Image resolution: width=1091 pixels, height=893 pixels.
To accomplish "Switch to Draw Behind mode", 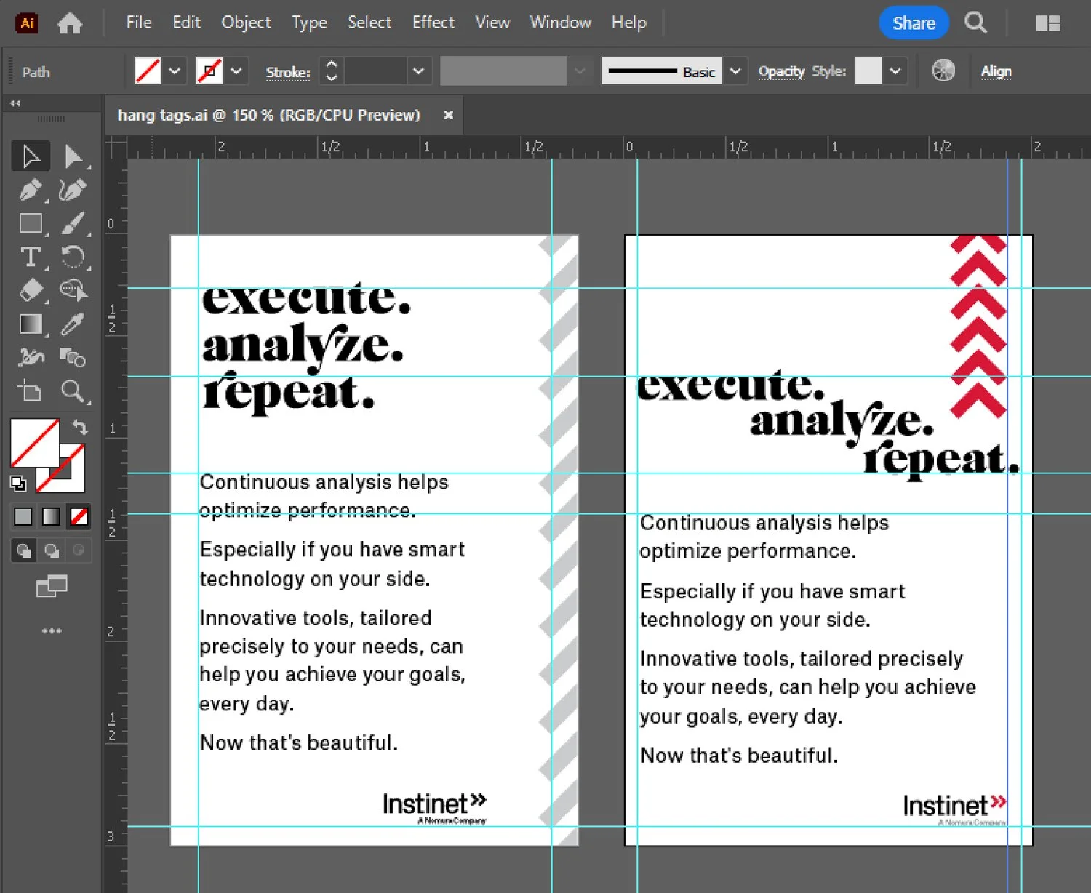I will click(52, 550).
